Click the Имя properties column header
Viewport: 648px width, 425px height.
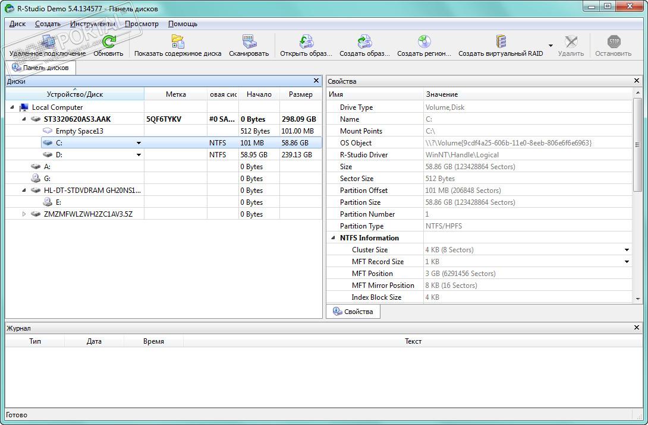375,94
